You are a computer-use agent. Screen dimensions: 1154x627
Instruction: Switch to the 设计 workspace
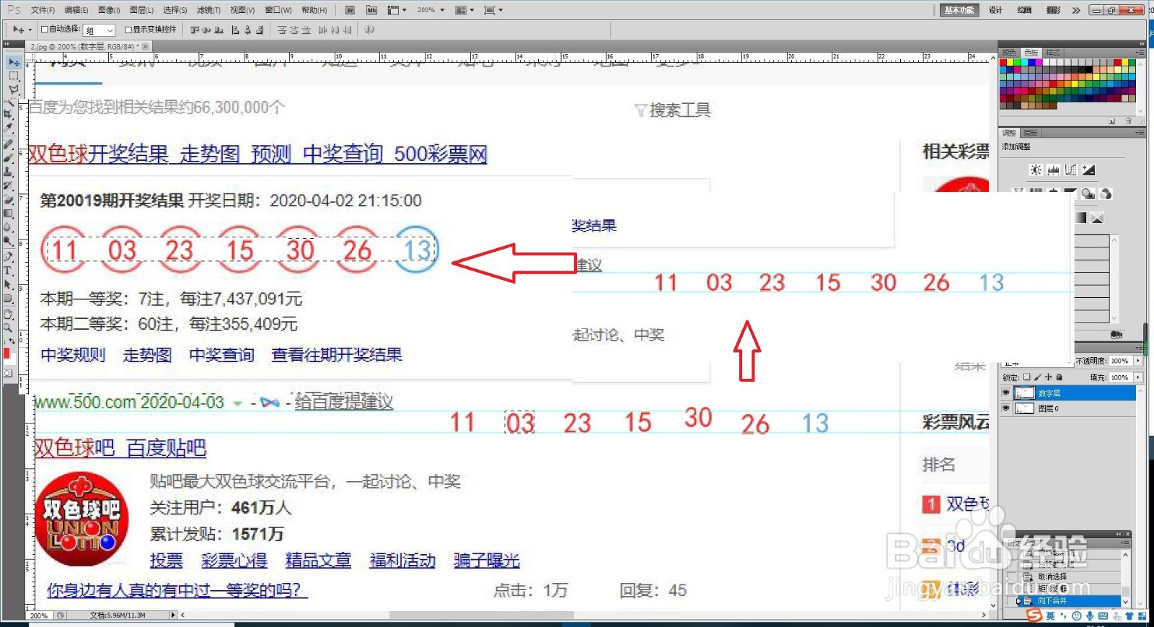coord(996,10)
